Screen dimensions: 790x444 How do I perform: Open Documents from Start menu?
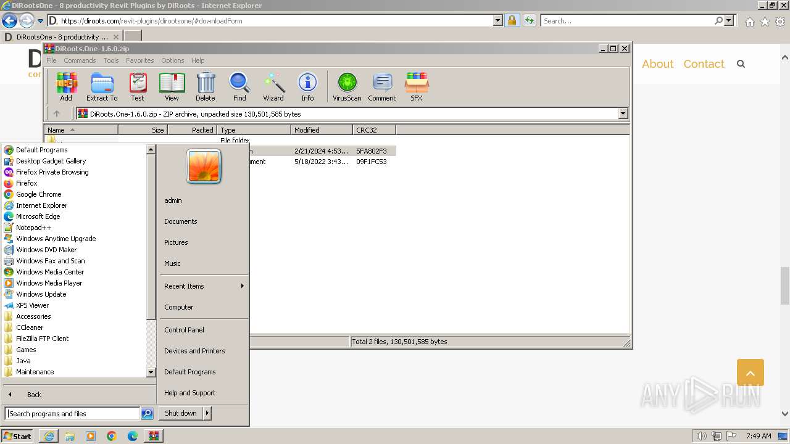tap(181, 221)
